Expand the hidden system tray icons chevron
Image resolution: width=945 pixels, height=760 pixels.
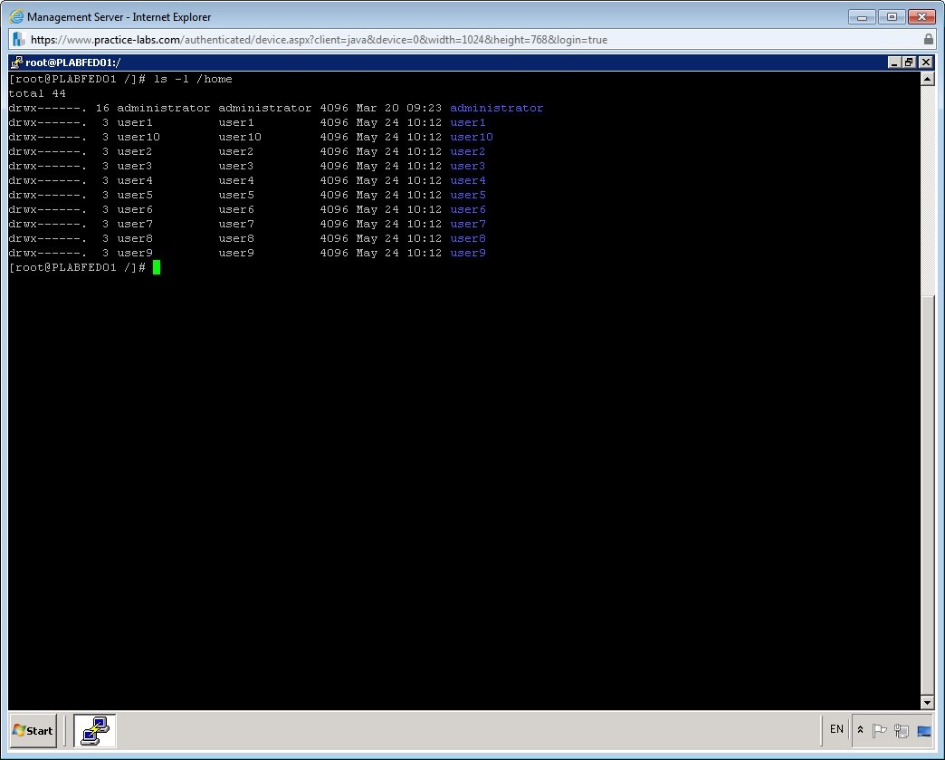pos(859,729)
